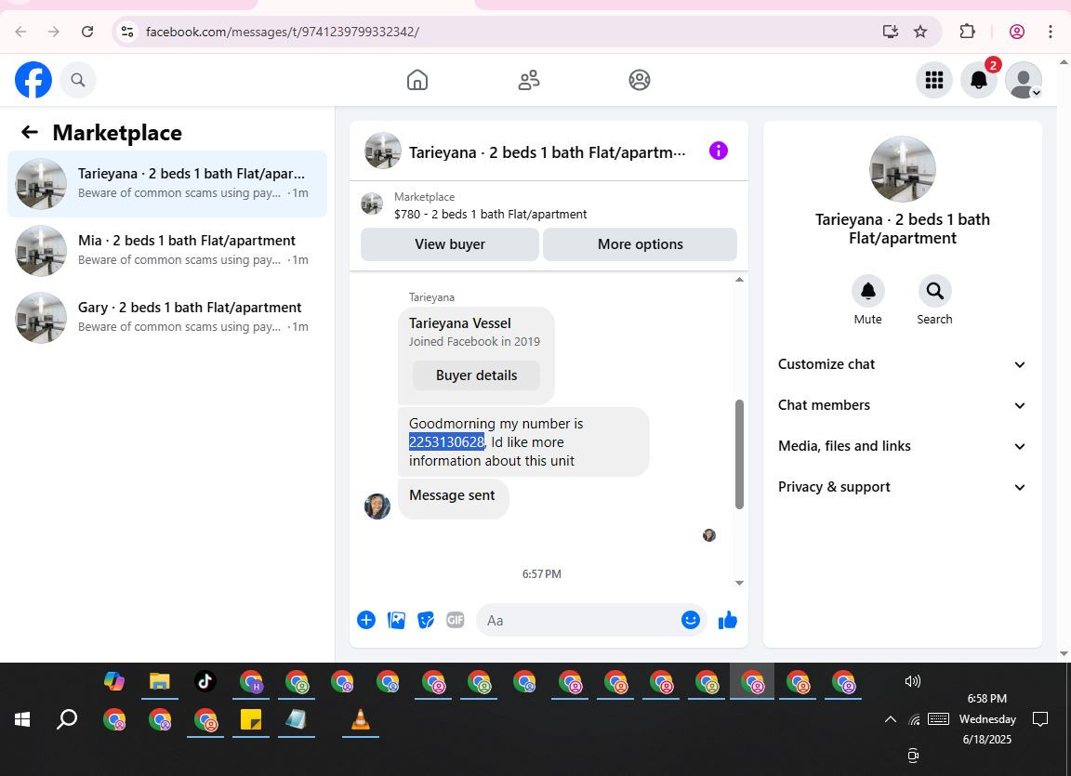Image resolution: width=1071 pixels, height=776 pixels.
Task: Click the View buyer button
Action: (449, 244)
